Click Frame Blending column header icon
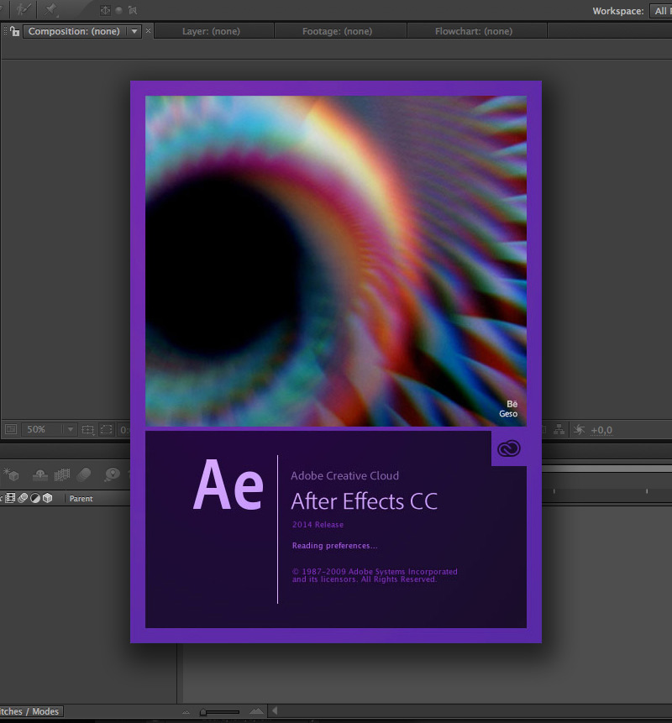The height and width of the screenshot is (723, 672). 10,498
